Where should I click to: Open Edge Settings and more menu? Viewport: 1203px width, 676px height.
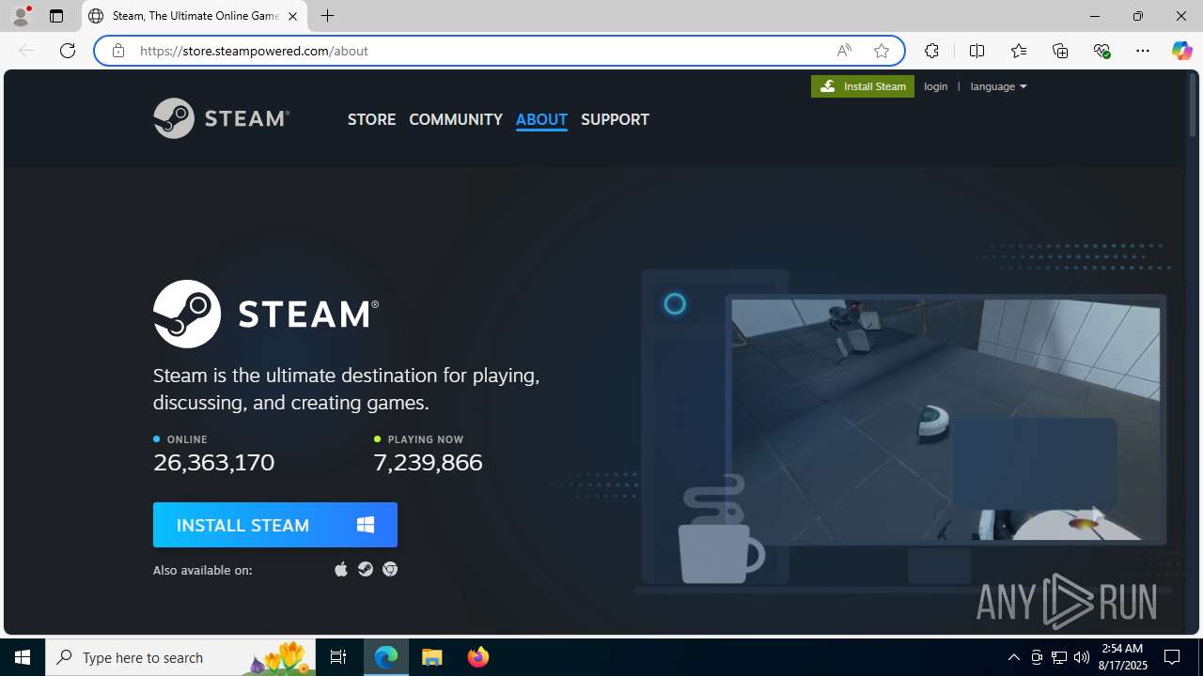[x=1143, y=51]
